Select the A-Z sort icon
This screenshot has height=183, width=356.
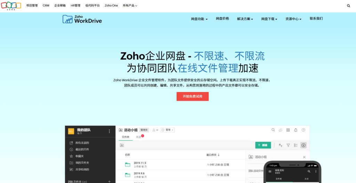click(x=280, y=145)
